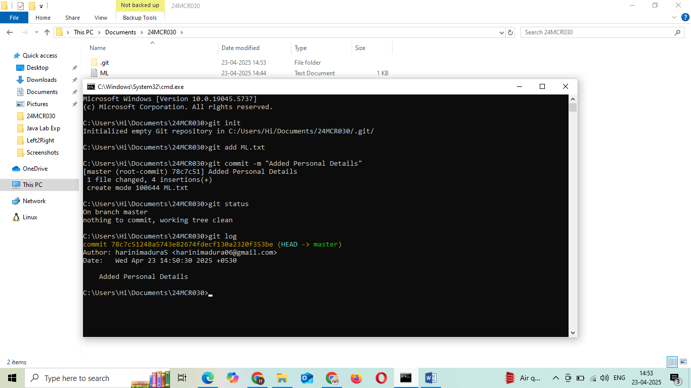The width and height of the screenshot is (691, 388).
Task: Select Documents in Quick access
Action: (42, 92)
